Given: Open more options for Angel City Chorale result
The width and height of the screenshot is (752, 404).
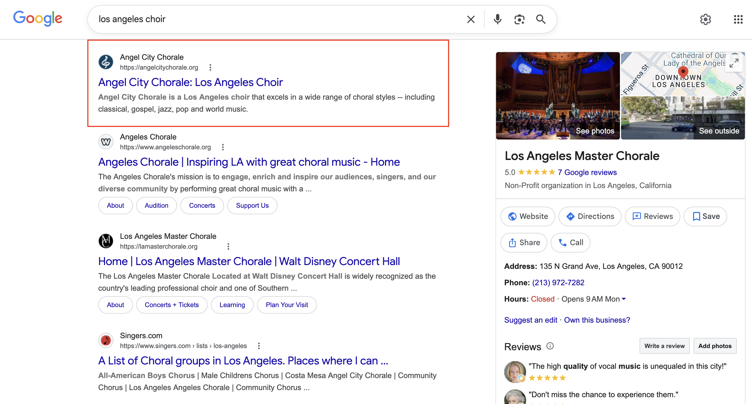Looking at the screenshot, I should click(x=210, y=67).
